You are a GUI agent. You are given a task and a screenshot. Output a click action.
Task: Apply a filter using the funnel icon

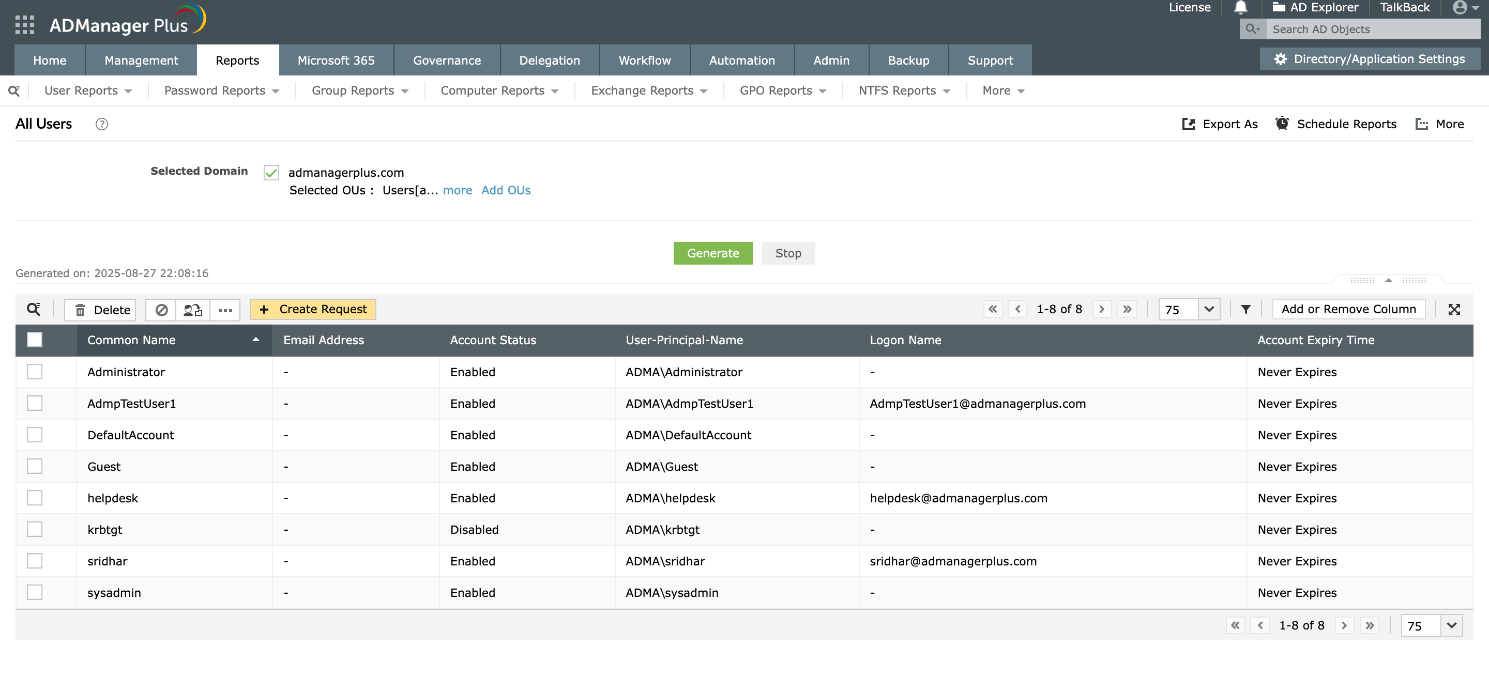point(1245,309)
